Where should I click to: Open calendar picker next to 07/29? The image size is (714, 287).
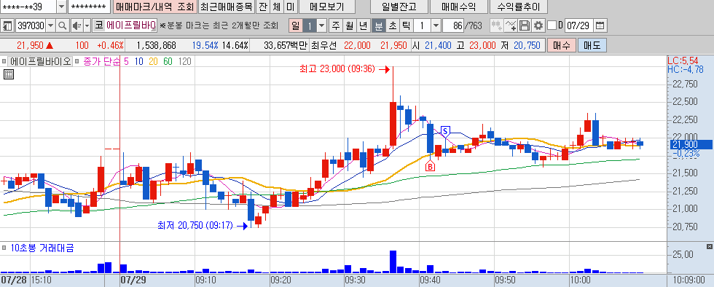[x=600, y=25]
